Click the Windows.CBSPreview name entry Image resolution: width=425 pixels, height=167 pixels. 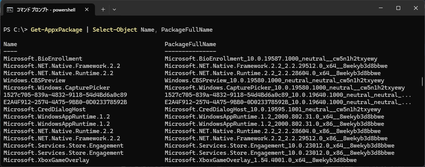[x=34, y=80]
